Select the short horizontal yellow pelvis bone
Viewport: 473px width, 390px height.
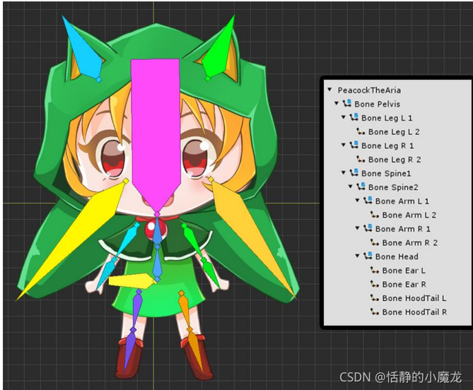click(x=133, y=280)
